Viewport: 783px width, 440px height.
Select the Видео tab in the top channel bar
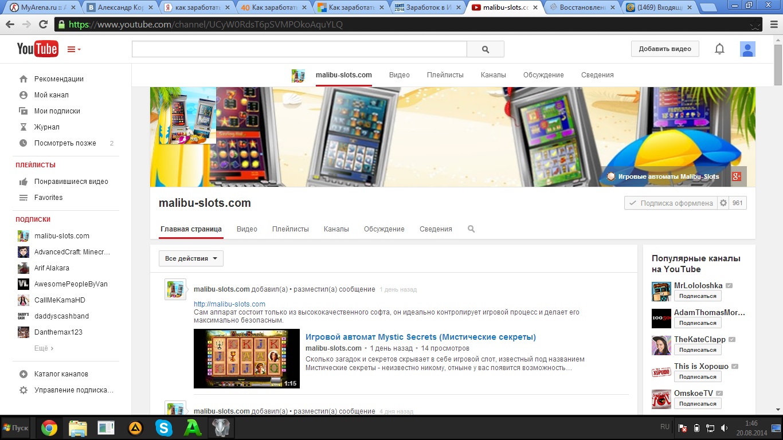pyautogui.click(x=400, y=75)
